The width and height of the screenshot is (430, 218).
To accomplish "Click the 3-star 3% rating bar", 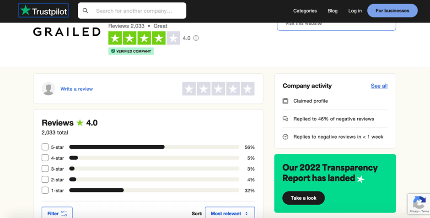I will [154, 169].
